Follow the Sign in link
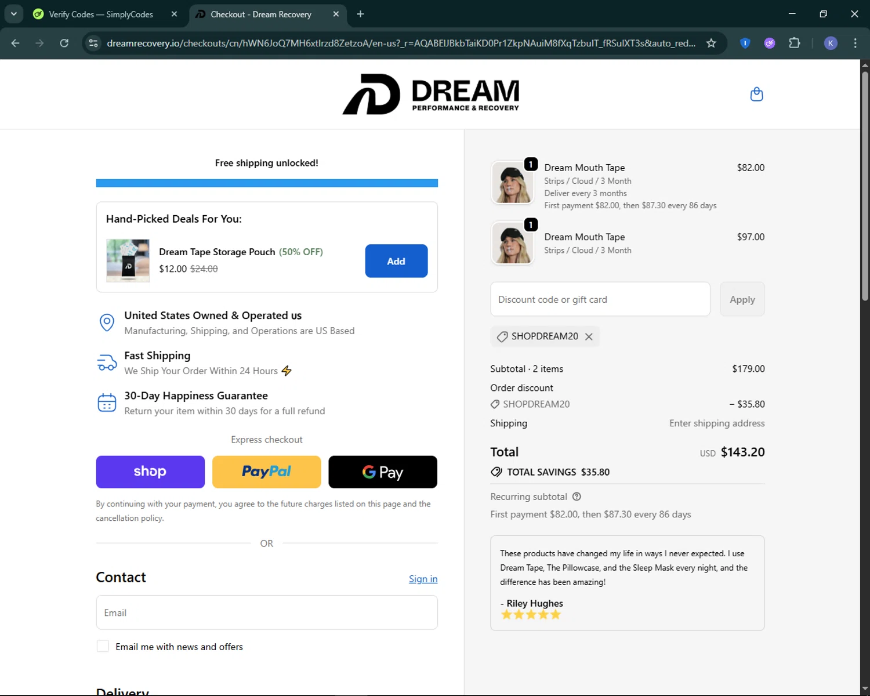The height and width of the screenshot is (696, 870). click(423, 579)
